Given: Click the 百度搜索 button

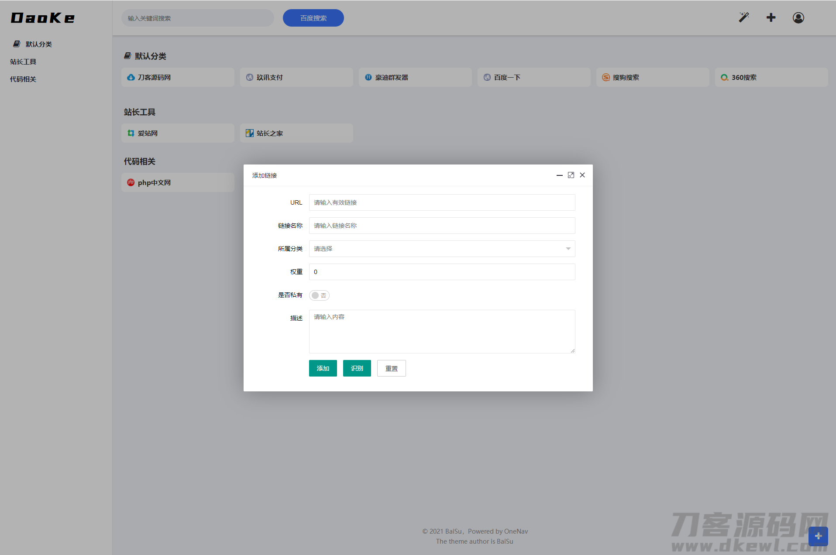Looking at the screenshot, I should (313, 18).
